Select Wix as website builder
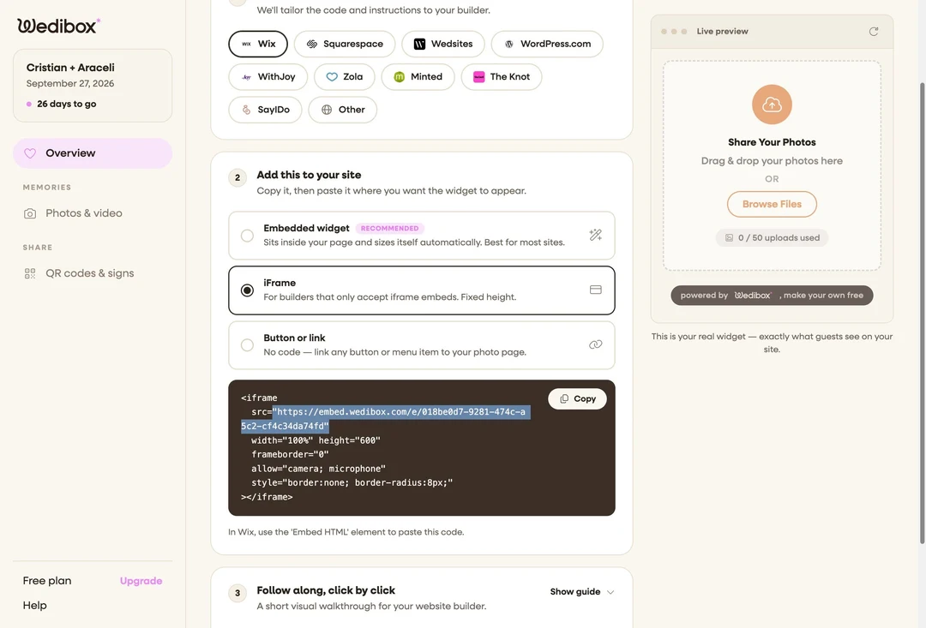This screenshot has height=628, width=926. (x=258, y=44)
